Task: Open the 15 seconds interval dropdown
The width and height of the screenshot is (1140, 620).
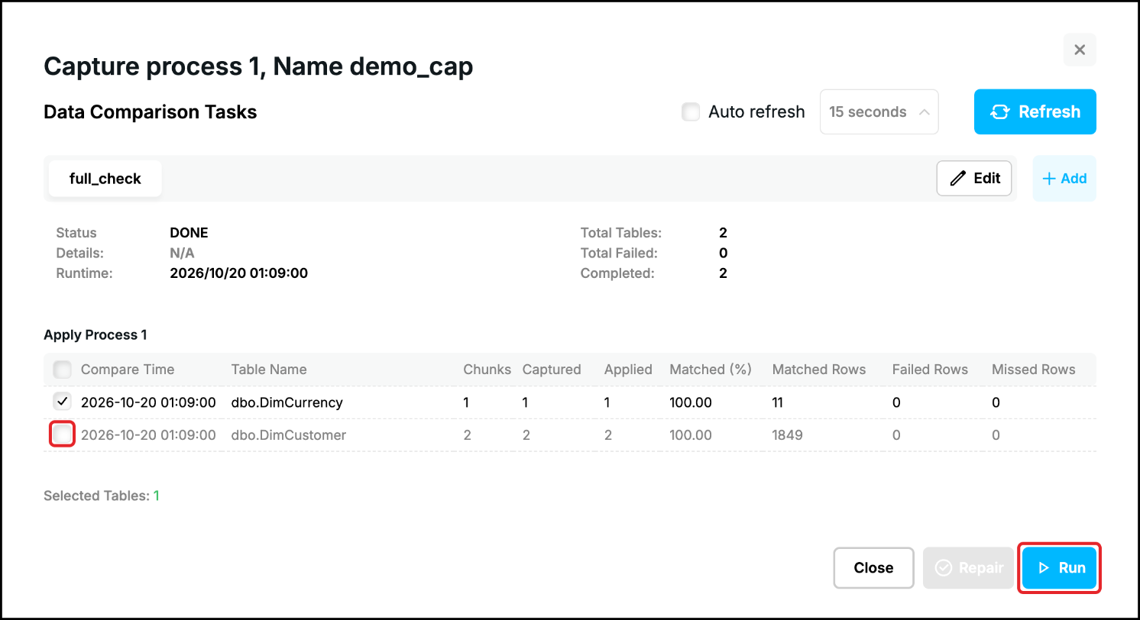Action: (879, 112)
